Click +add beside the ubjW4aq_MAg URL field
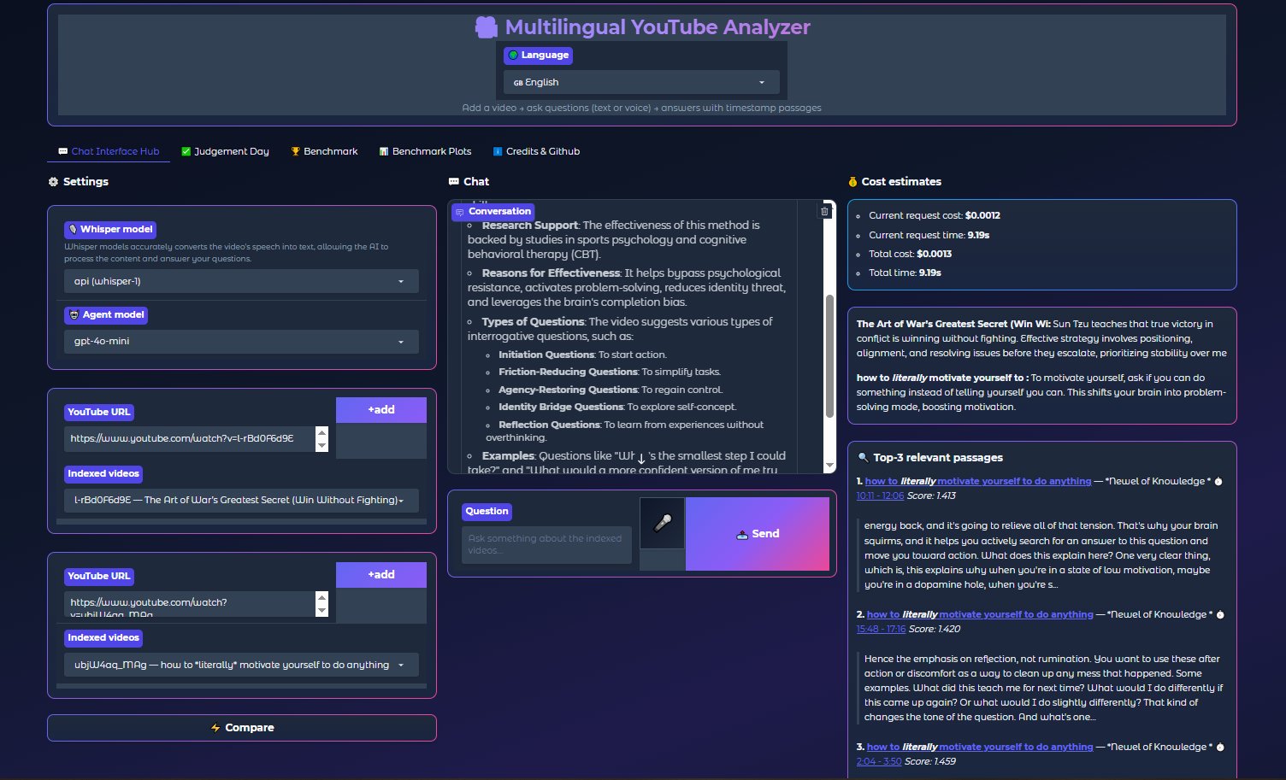Screen dimensions: 1286x780 point(381,575)
